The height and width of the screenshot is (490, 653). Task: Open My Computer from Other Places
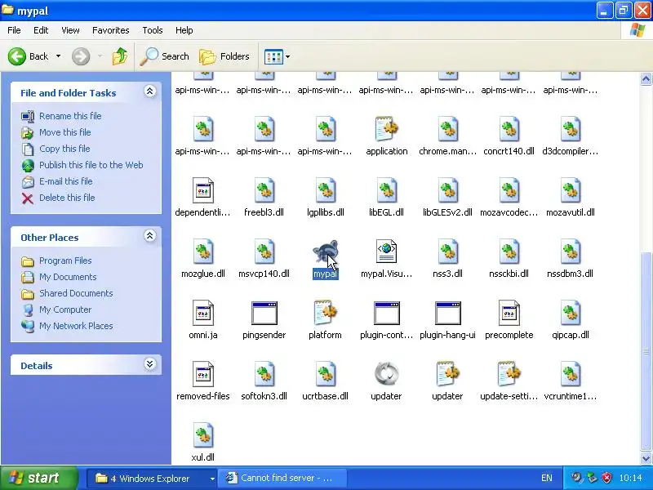point(65,310)
